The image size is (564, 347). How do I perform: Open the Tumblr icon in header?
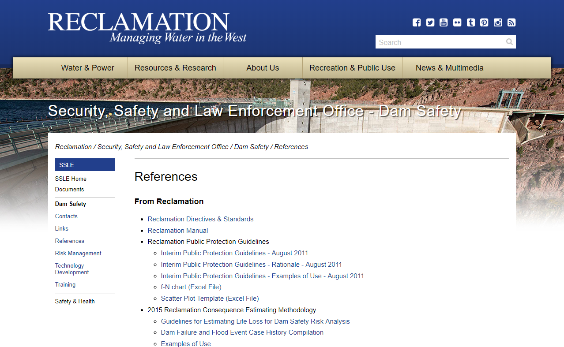(471, 22)
